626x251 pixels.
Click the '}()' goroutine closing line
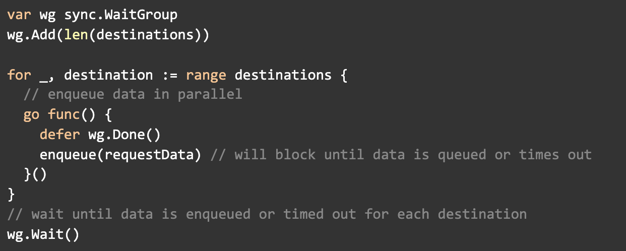coord(34,174)
